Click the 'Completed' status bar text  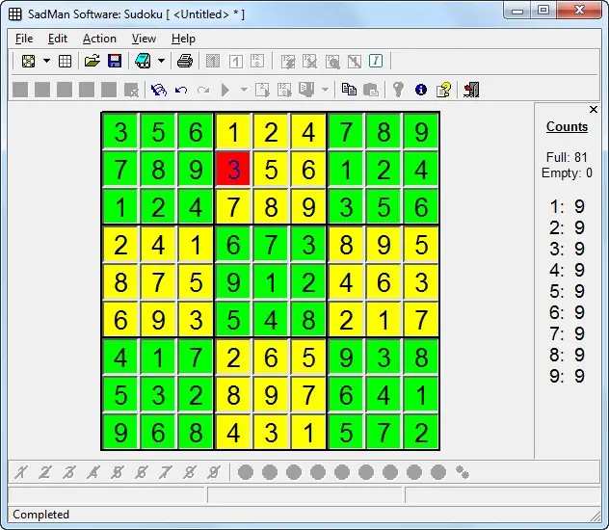point(40,515)
